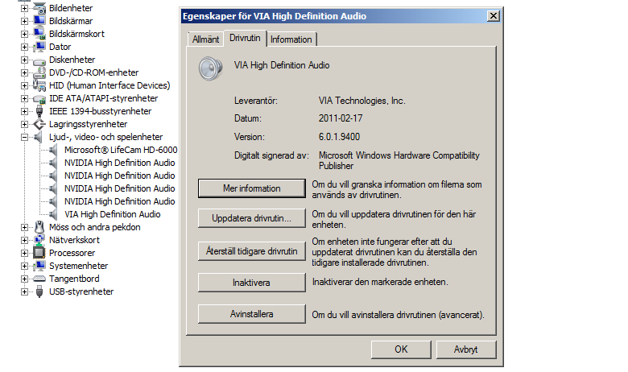The width and height of the screenshot is (628, 372).
Task: Select Microsoft LifeCam HD-6000 in device tree
Action: click(x=121, y=150)
